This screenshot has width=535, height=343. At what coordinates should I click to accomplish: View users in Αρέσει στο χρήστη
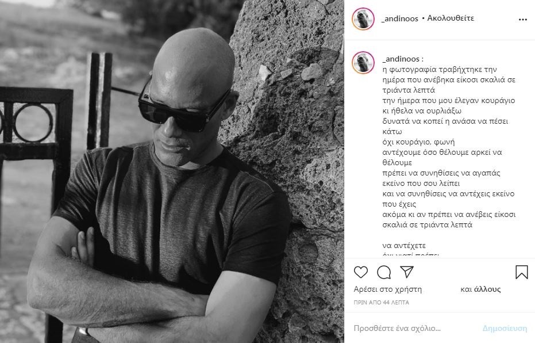click(x=387, y=289)
